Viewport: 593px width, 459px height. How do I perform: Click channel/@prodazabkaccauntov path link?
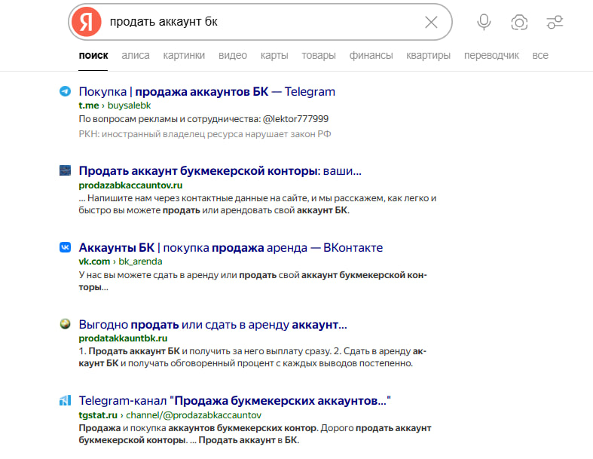(x=194, y=415)
